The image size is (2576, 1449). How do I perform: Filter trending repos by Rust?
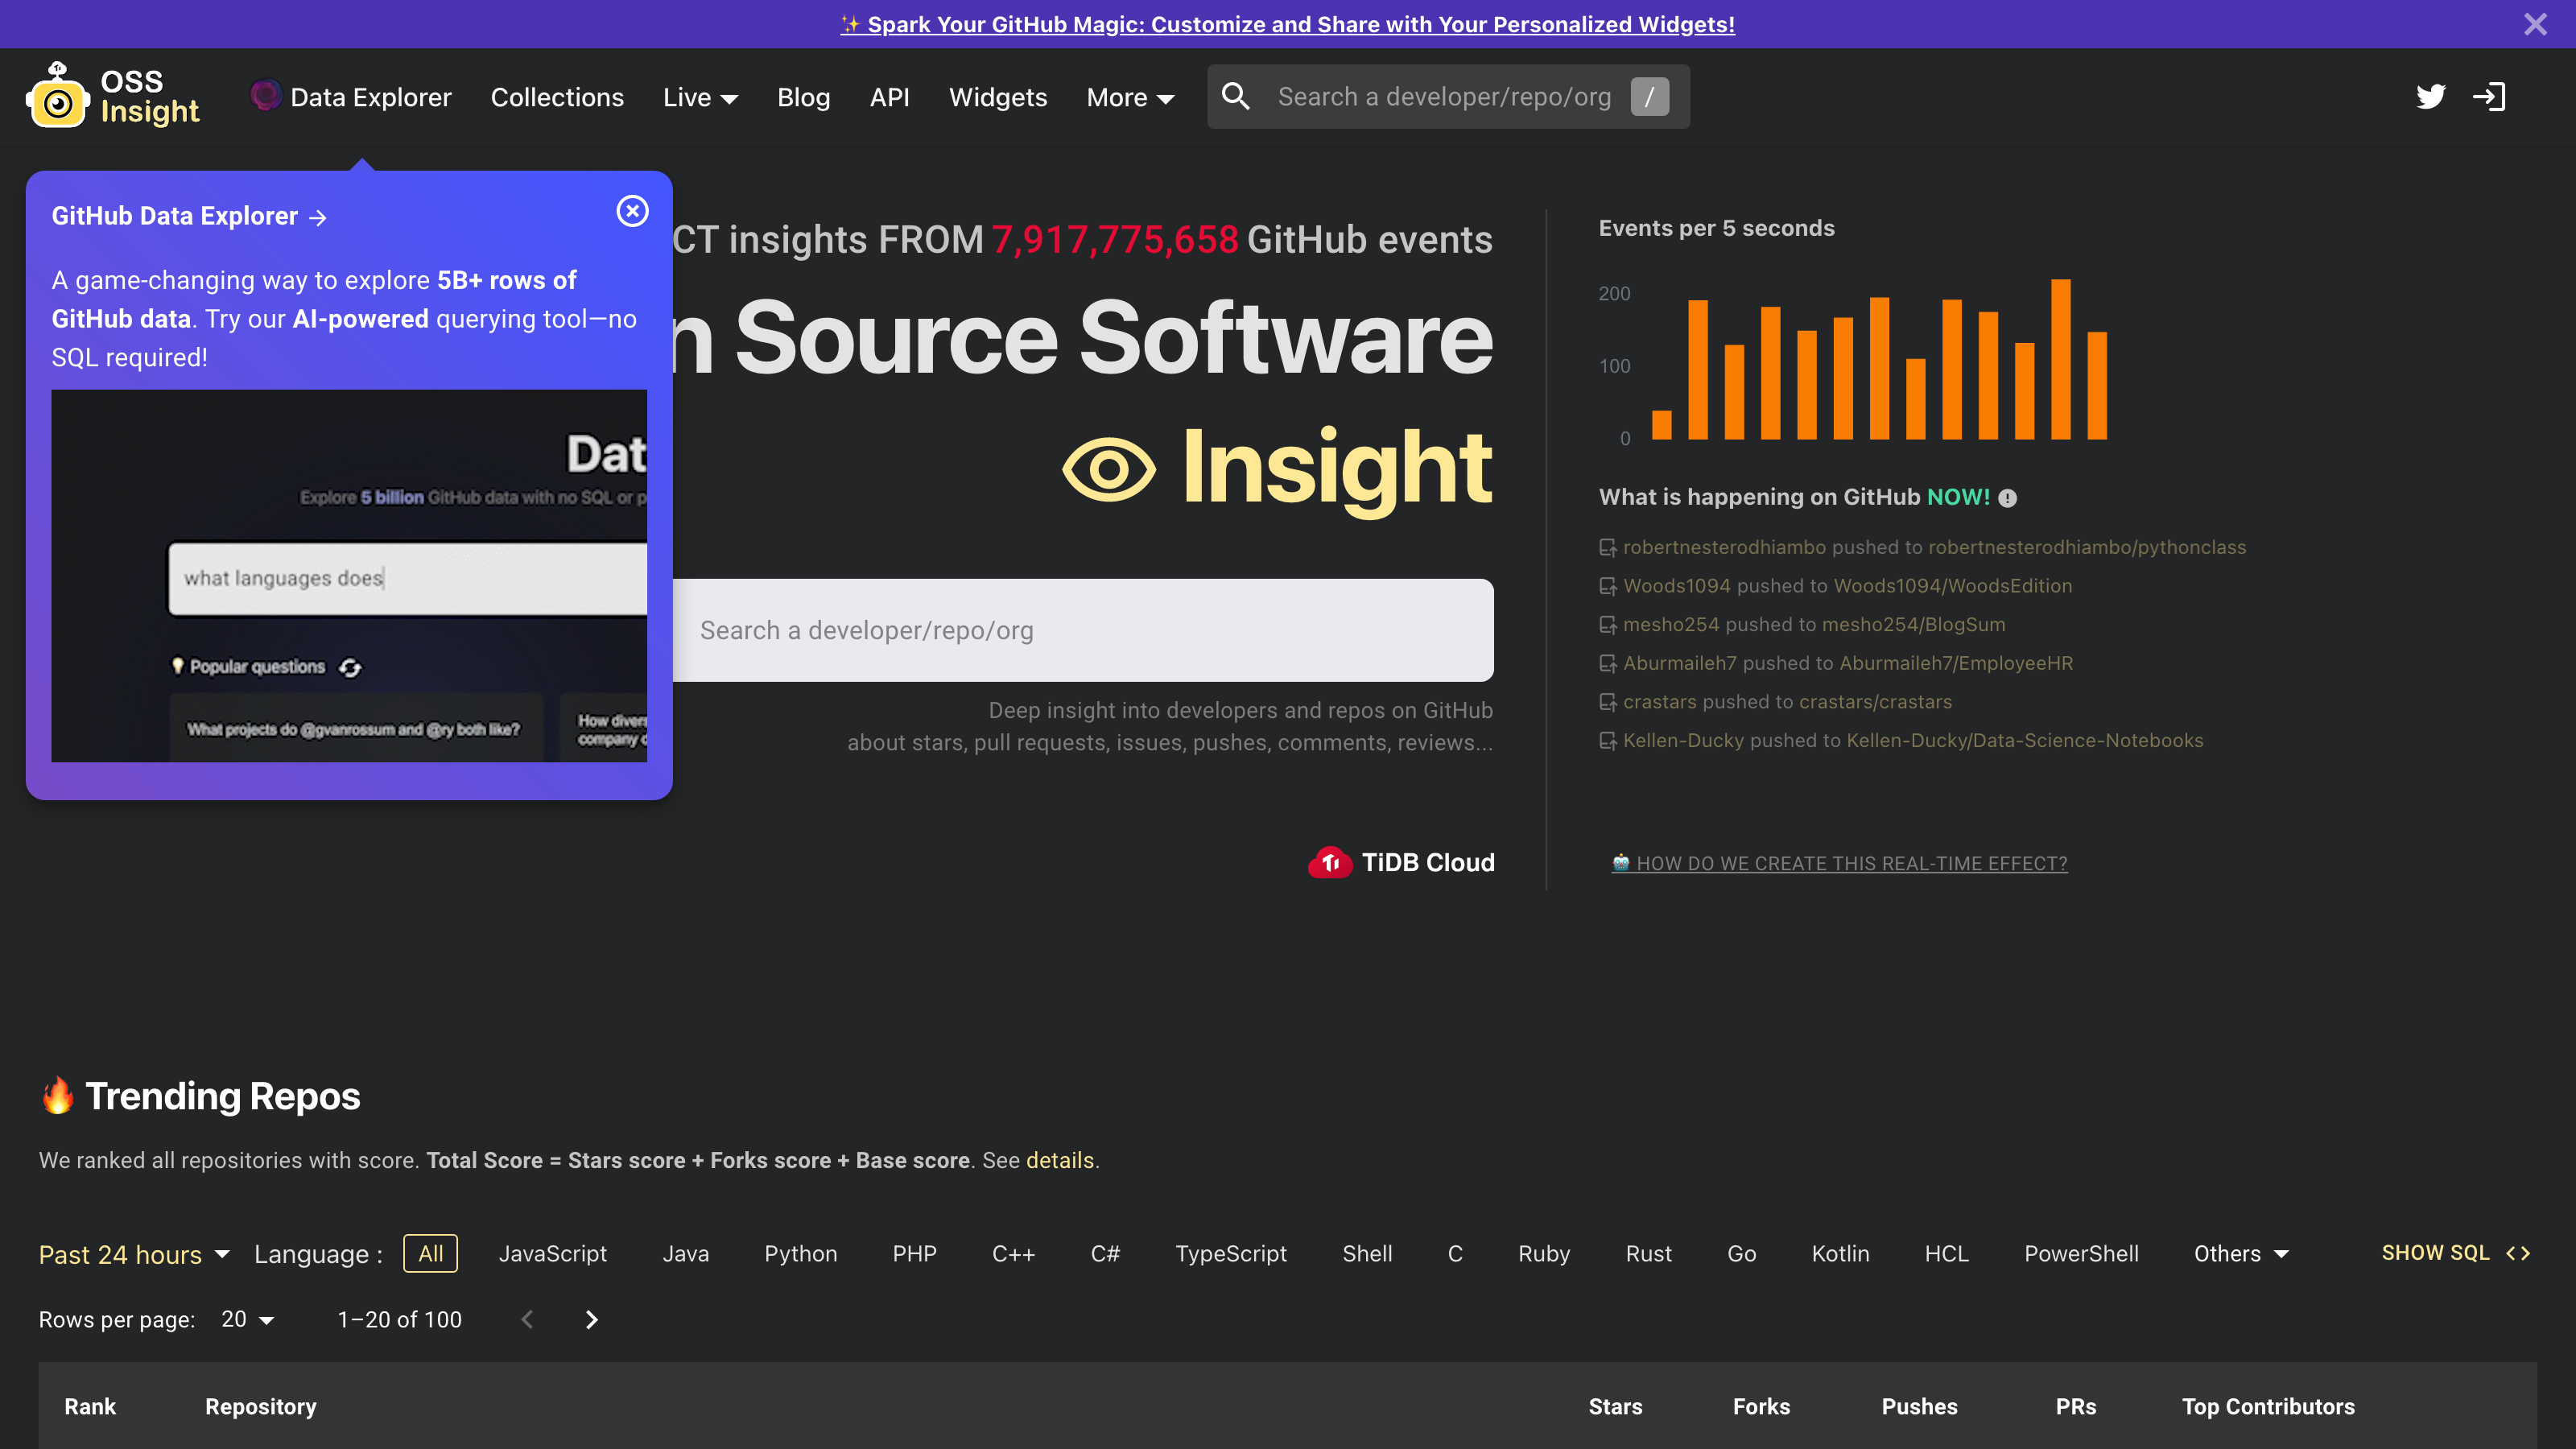[1648, 1254]
